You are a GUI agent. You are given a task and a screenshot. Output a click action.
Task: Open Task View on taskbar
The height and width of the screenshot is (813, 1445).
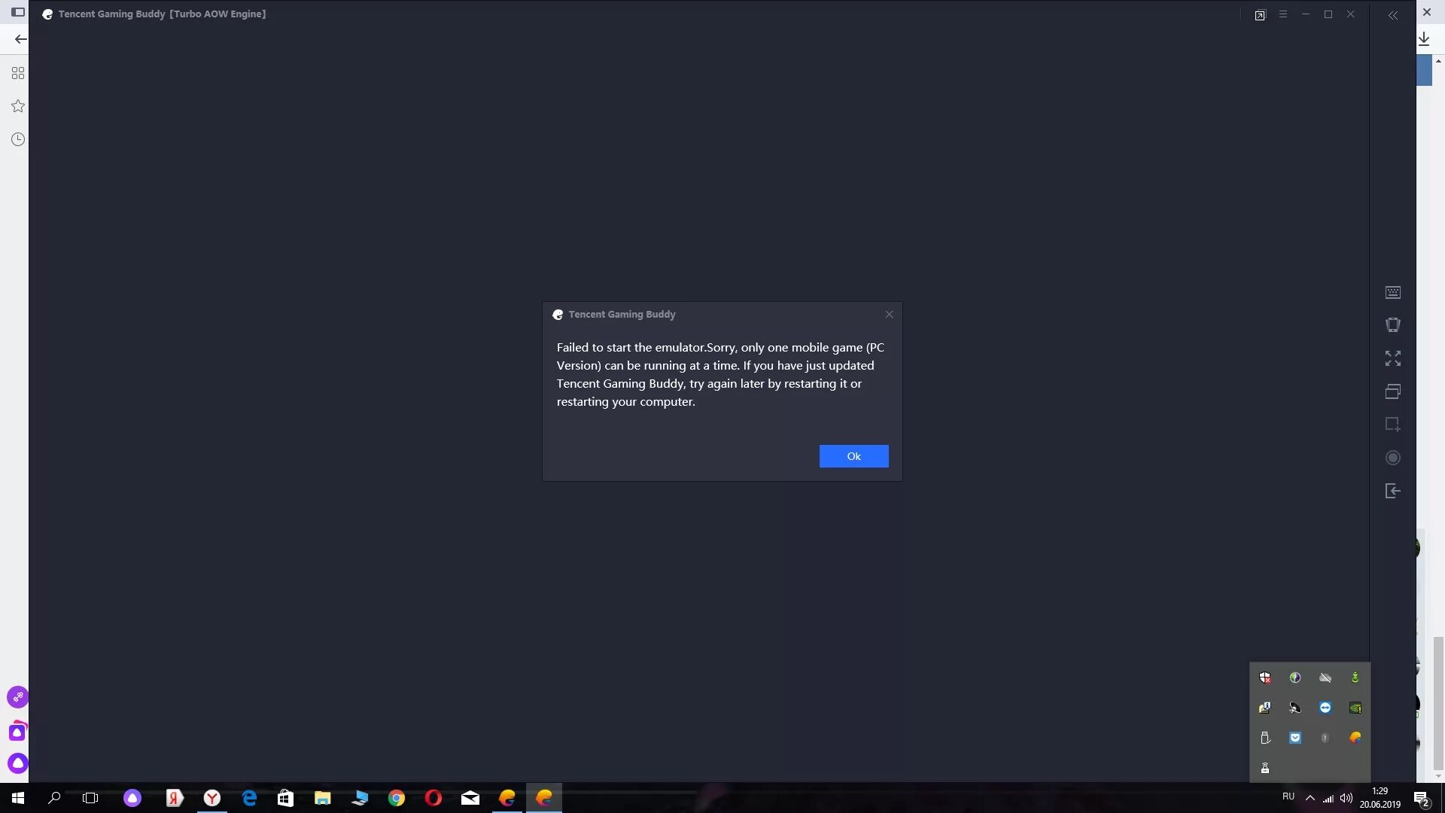90,798
